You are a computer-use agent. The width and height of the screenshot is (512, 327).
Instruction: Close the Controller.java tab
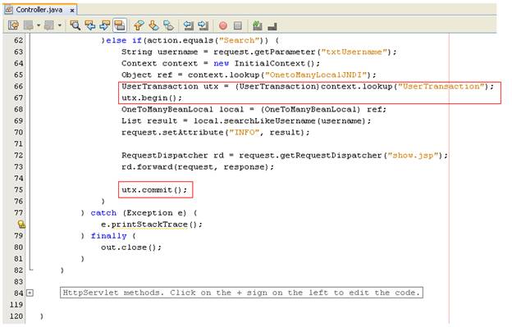[x=72, y=11]
